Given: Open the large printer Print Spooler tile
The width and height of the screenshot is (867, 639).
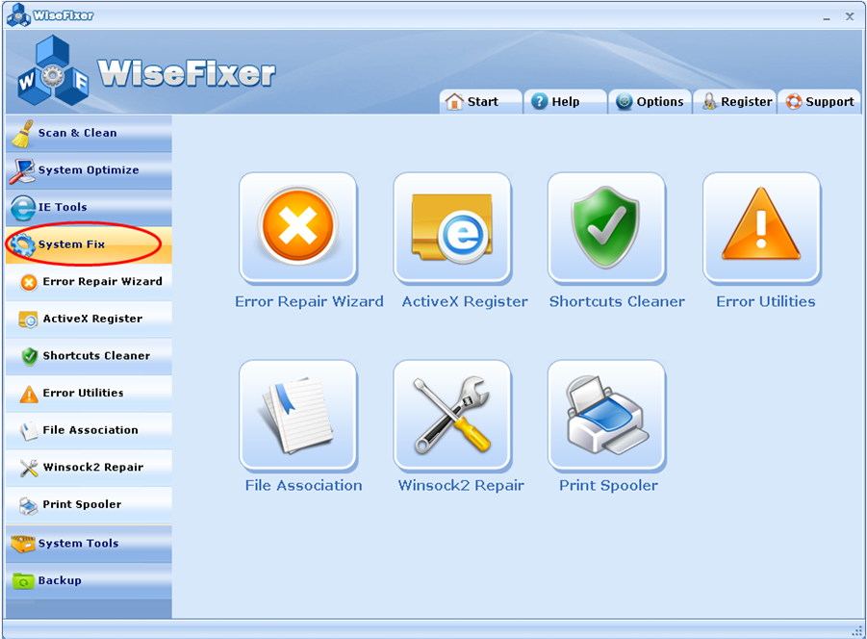Looking at the screenshot, I should (606, 415).
